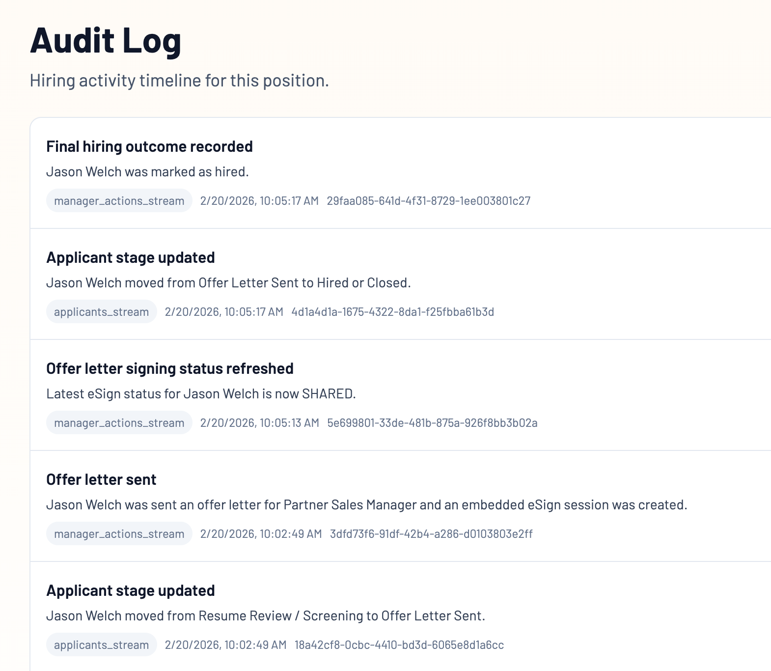The height and width of the screenshot is (671, 771).
Task: Click event ID starting with 5e699801
Action: click(432, 423)
